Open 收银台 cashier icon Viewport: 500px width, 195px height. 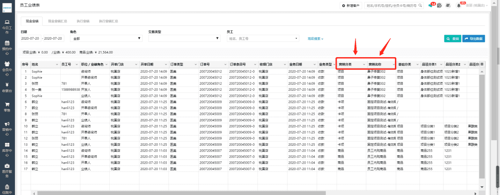click(7, 87)
